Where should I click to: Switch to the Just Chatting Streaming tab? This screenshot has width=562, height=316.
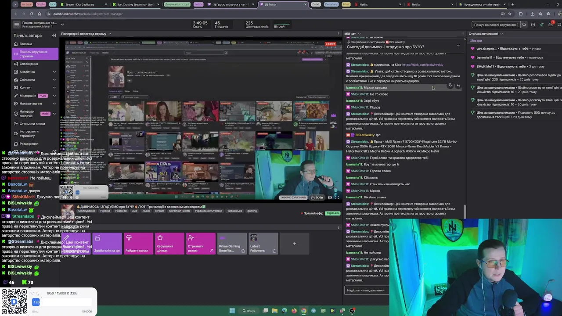point(135,4)
